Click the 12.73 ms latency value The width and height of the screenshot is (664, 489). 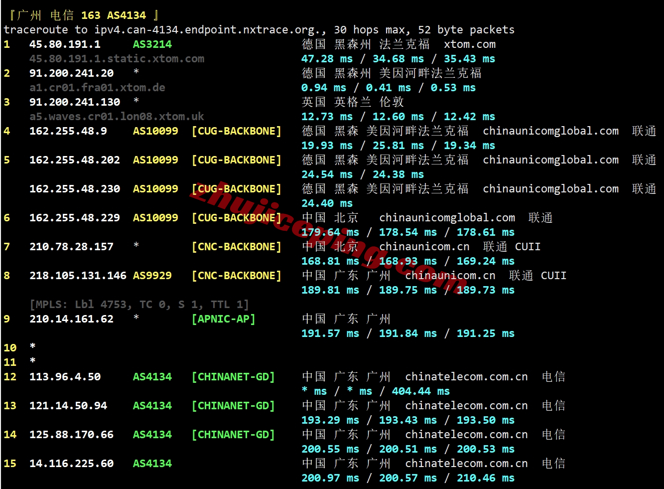pyautogui.click(x=327, y=117)
